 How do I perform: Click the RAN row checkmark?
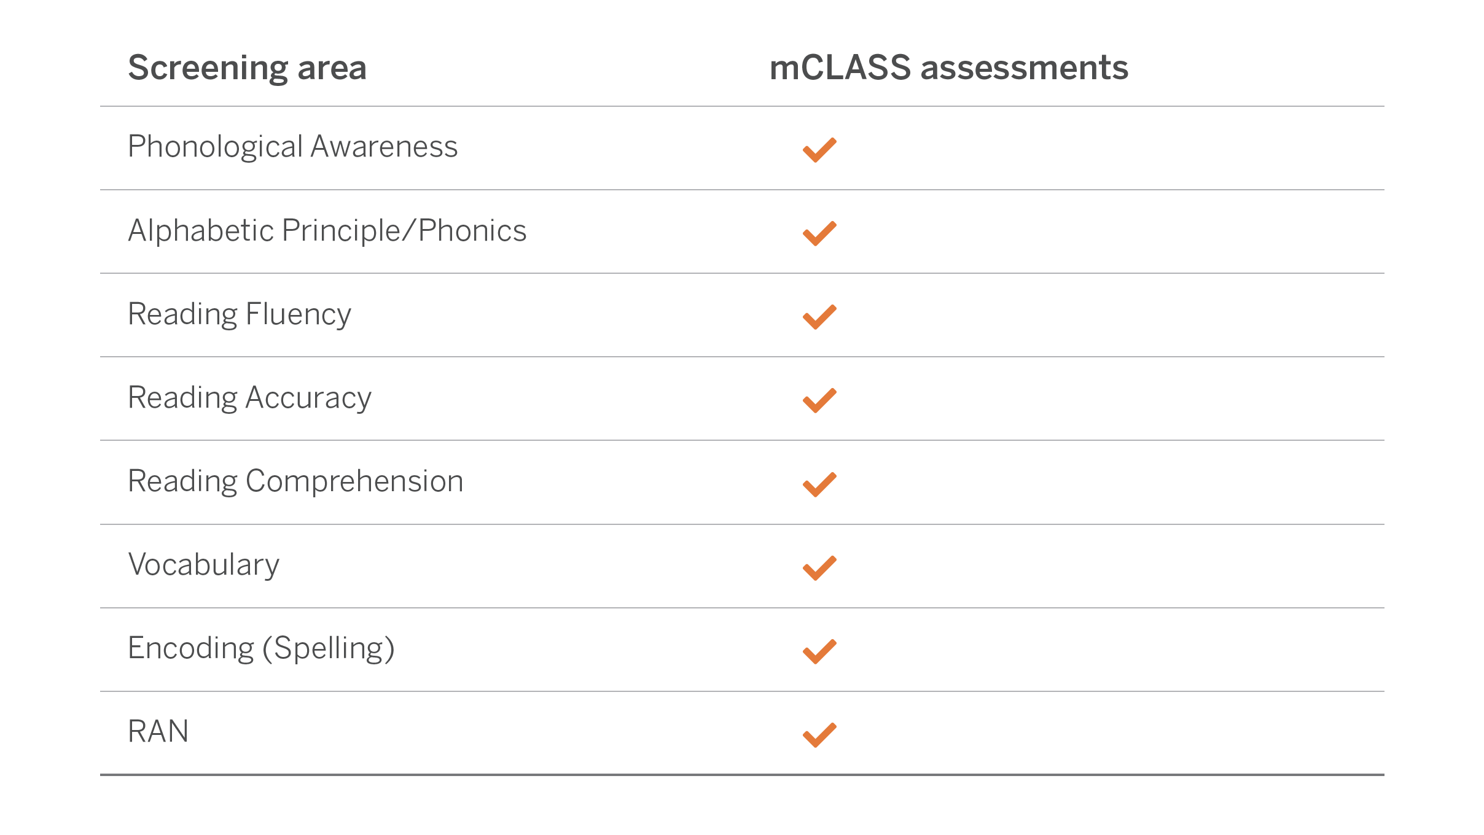tap(819, 735)
